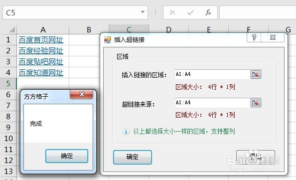Click the cancel X icon in formula bar
Screen dimensions: 296x180
pos(172,12)
